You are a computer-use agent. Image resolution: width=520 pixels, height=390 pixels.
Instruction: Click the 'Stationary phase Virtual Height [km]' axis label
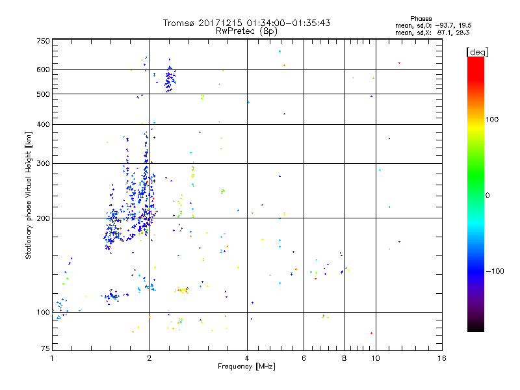point(28,196)
